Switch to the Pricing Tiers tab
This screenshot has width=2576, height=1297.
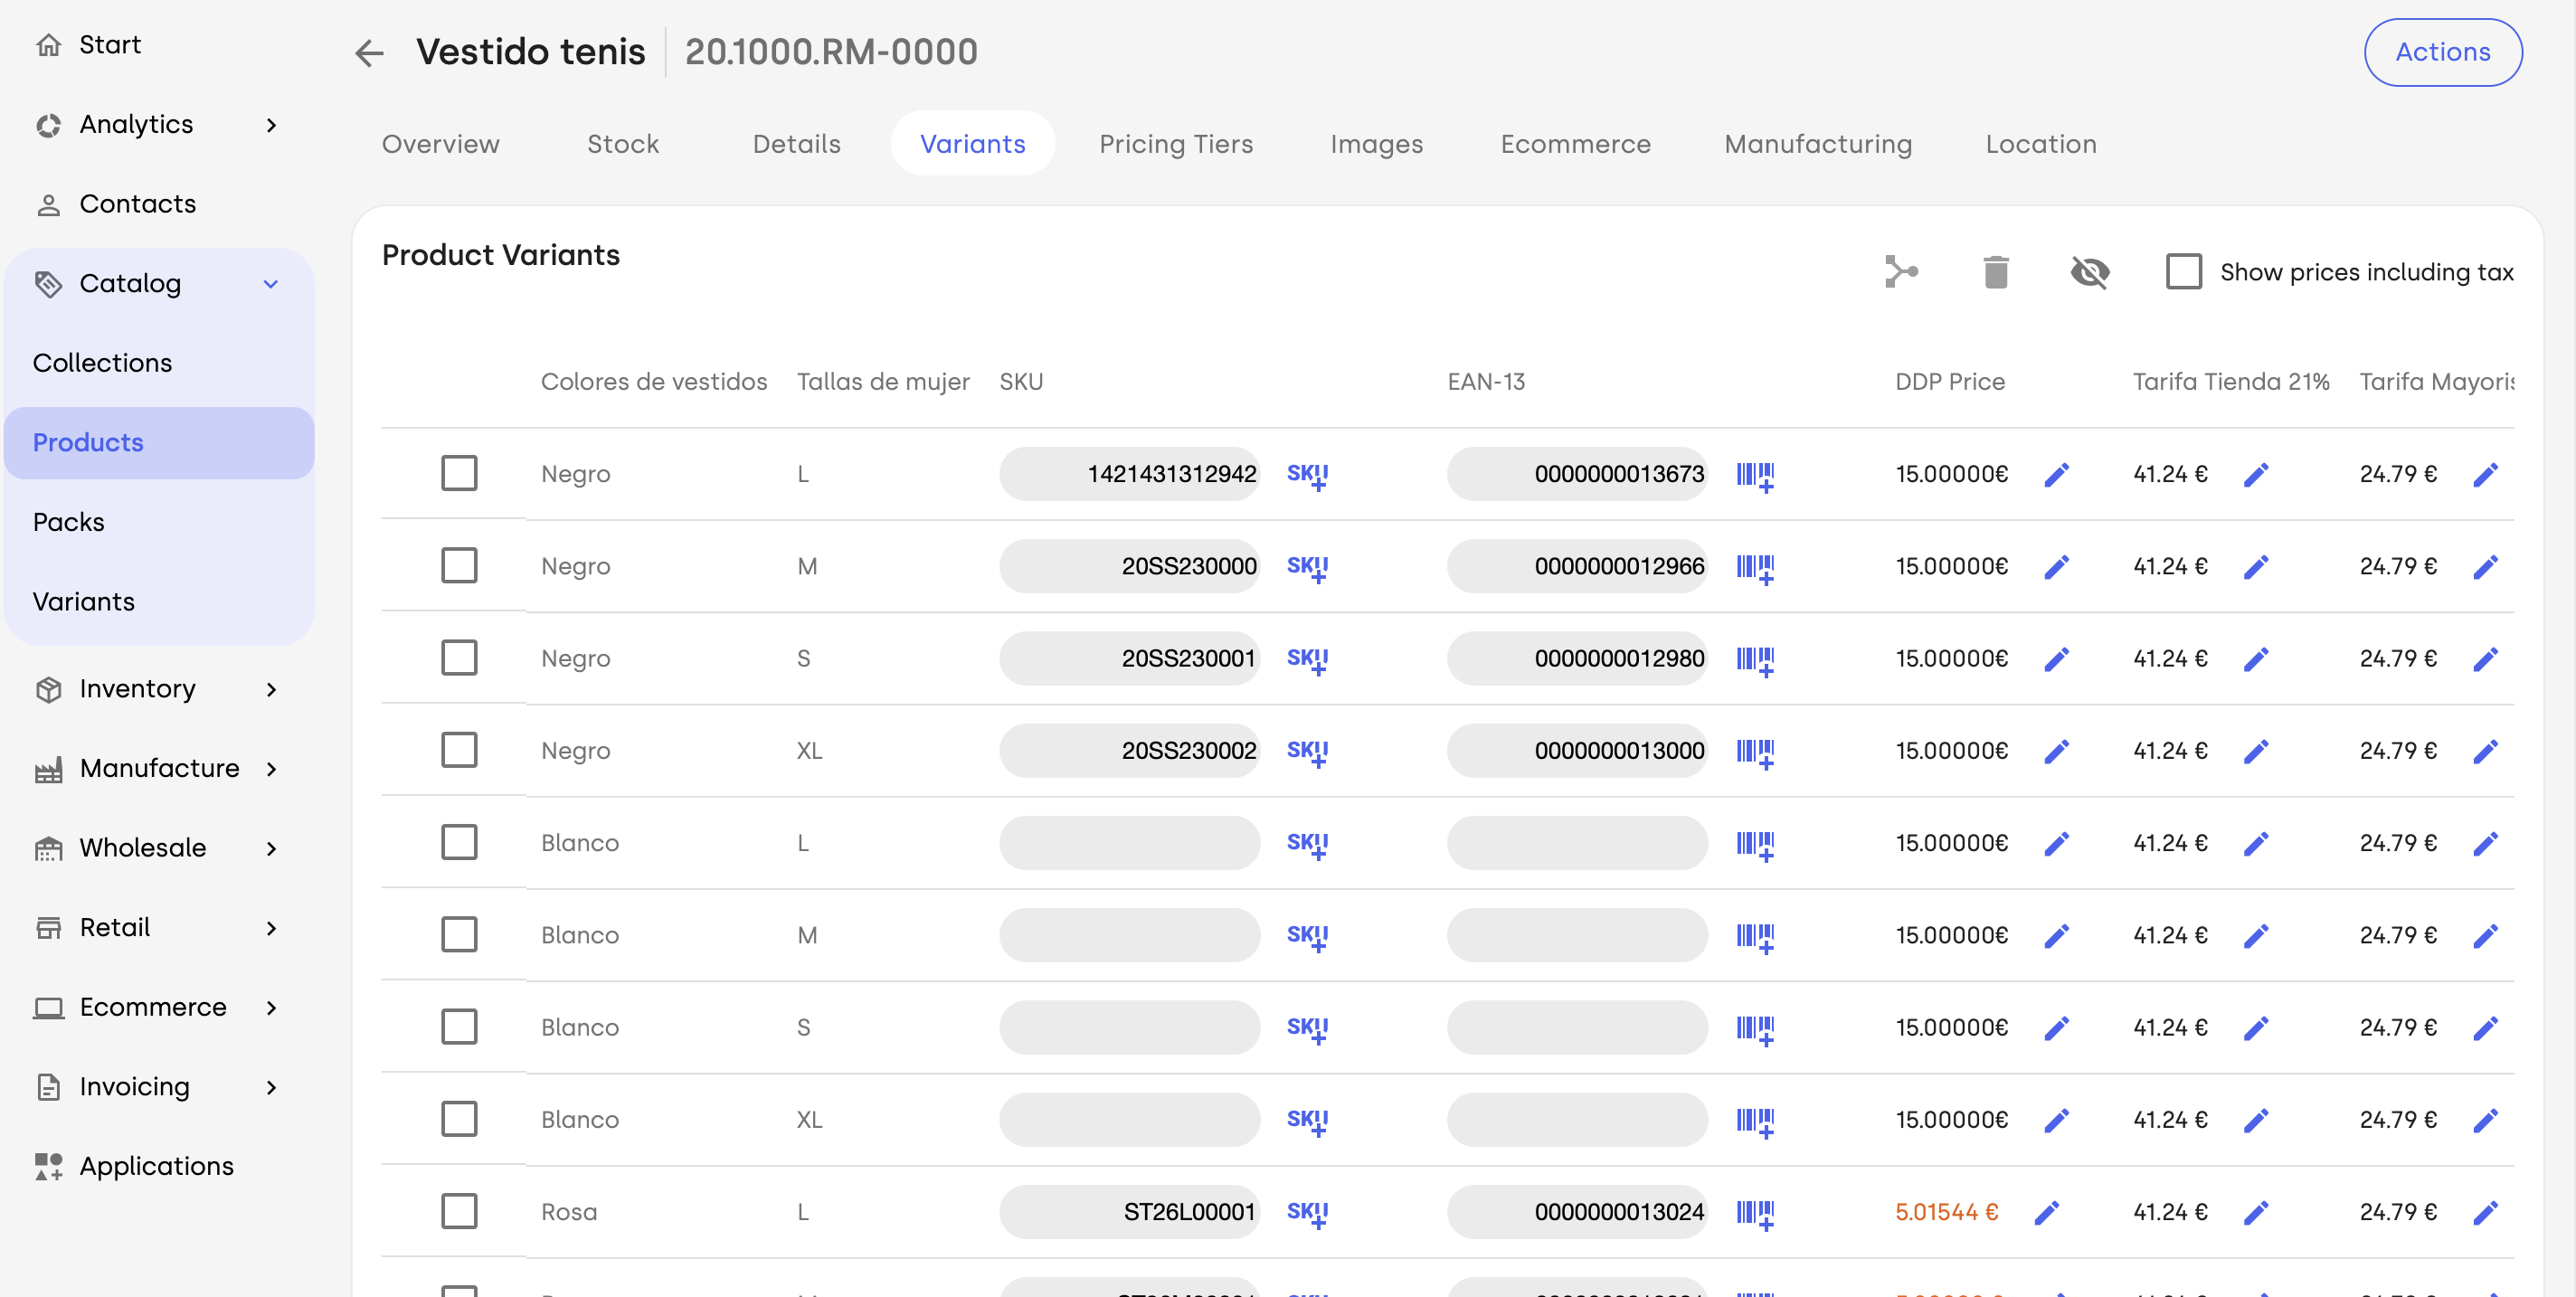[1176, 144]
